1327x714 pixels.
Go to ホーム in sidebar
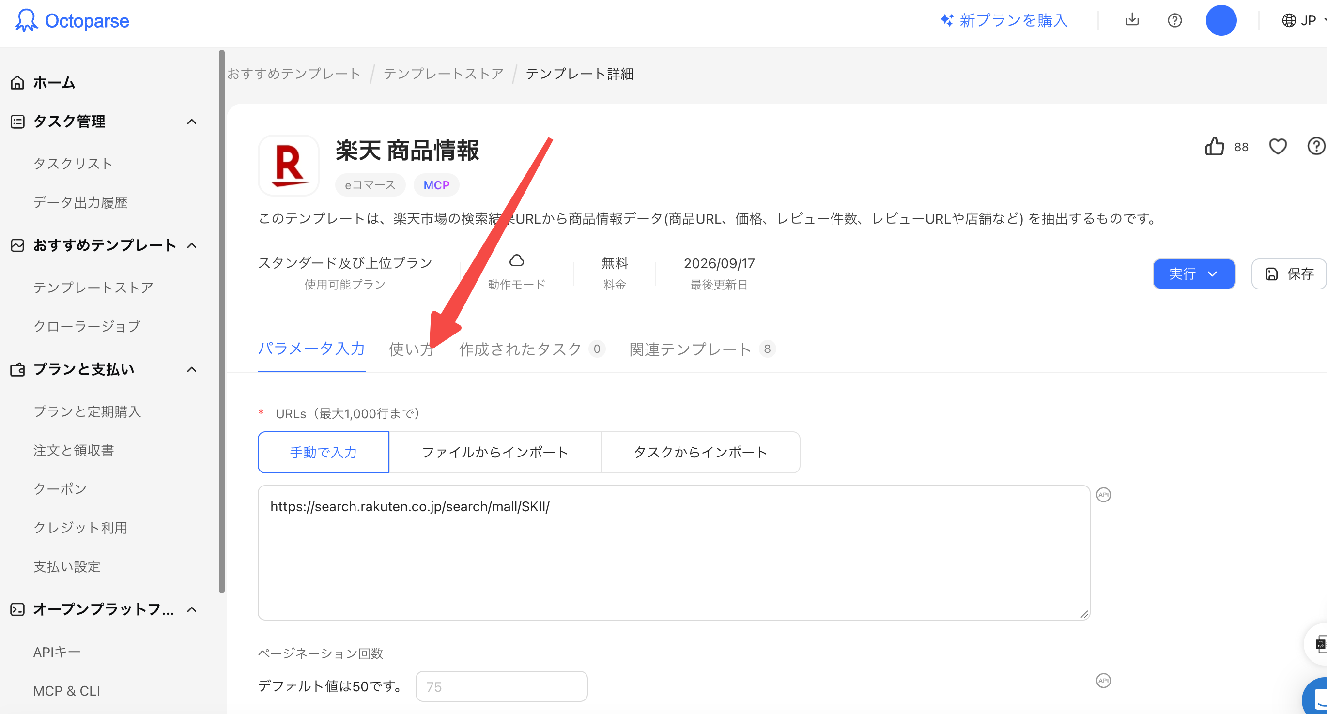[54, 82]
